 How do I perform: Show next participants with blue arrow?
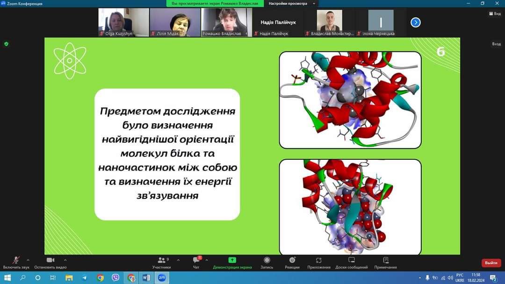pos(415,22)
